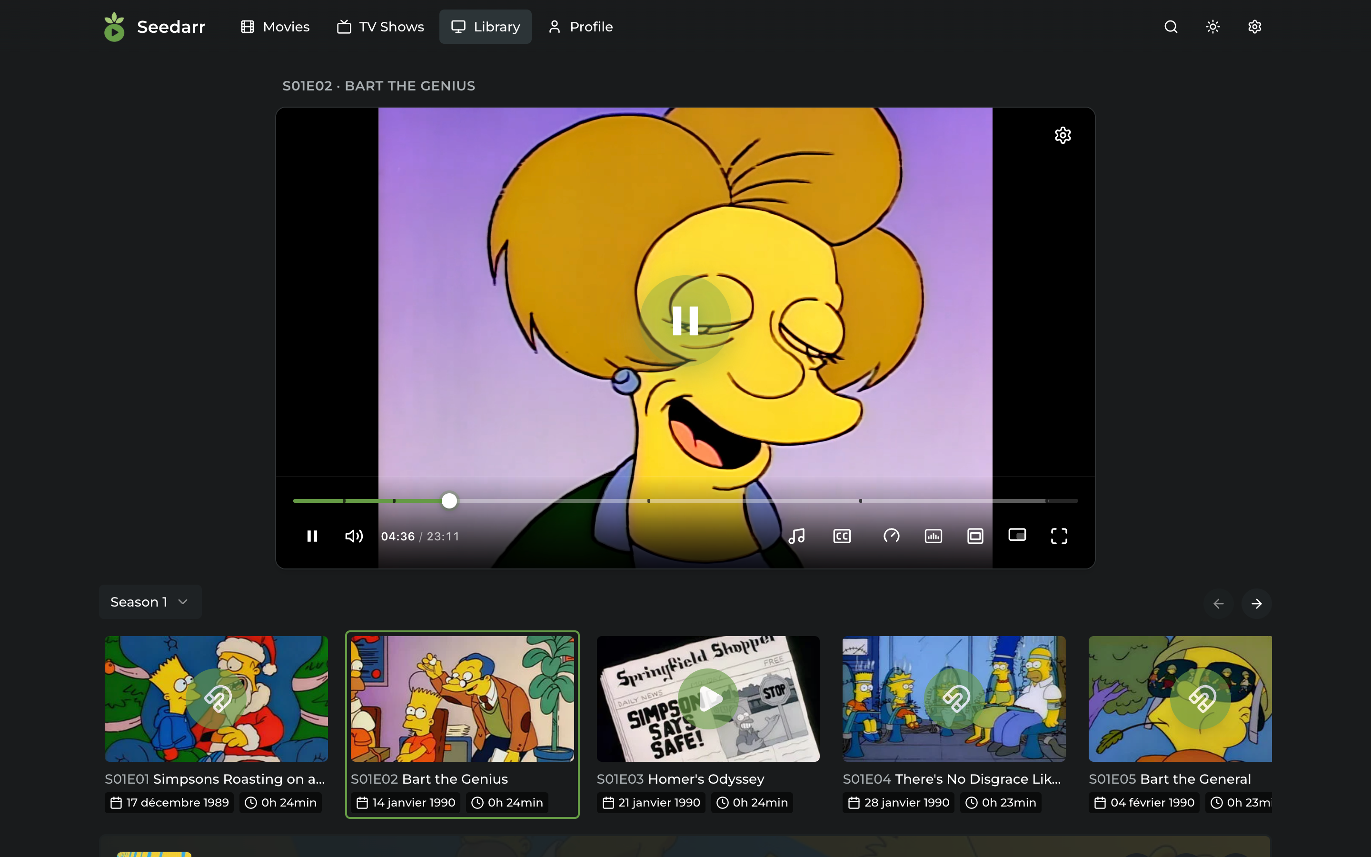Open the stats bars icon in player

pos(934,536)
